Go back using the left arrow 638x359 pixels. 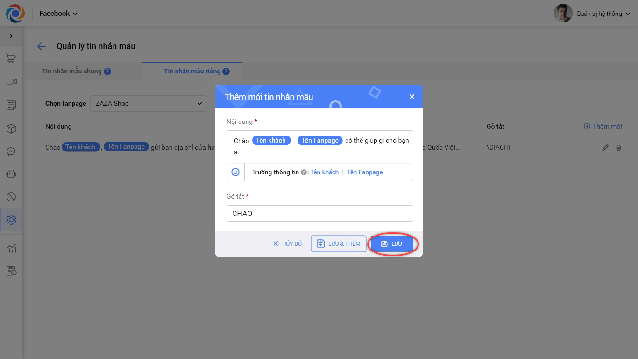point(42,46)
